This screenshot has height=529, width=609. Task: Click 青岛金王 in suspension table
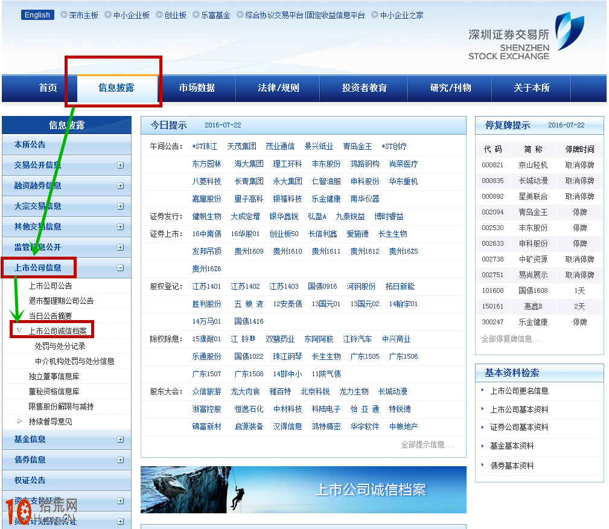pos(534,212)
